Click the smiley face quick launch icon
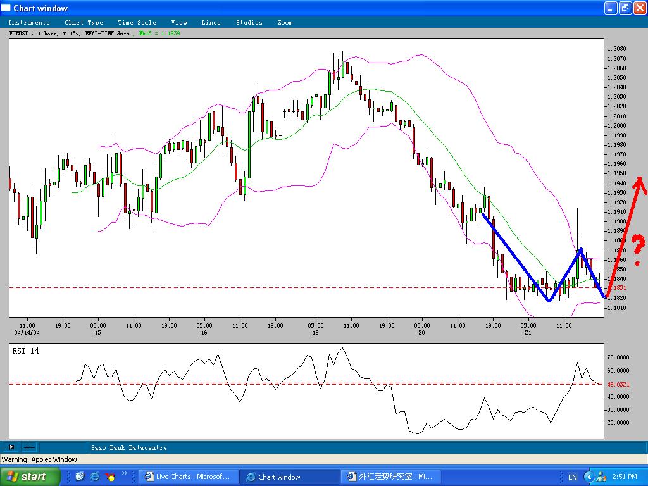648x486 pixels. [x=110, y=477]
